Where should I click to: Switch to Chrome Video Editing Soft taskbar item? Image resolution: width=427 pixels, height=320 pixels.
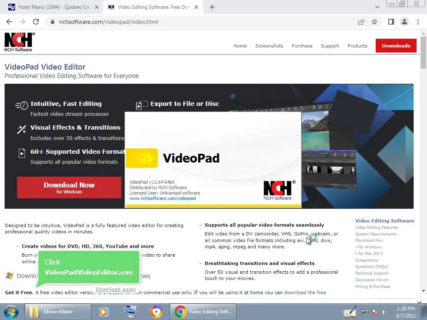click(203, 312)
